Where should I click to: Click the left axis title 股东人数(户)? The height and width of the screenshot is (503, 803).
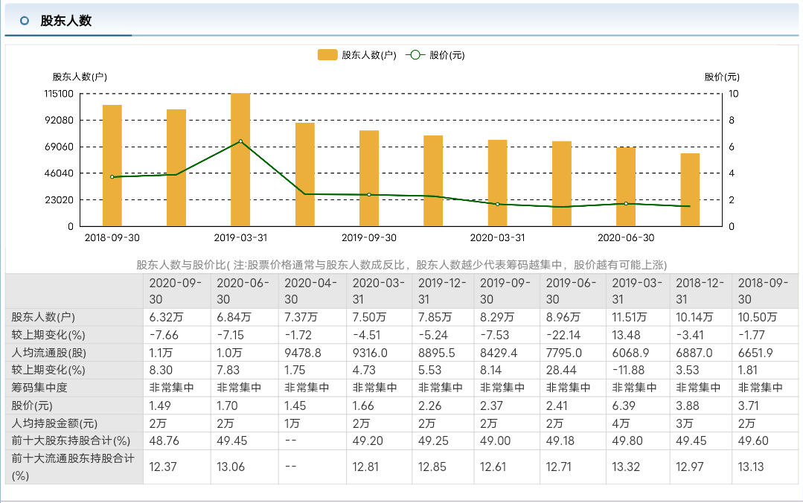80,77
